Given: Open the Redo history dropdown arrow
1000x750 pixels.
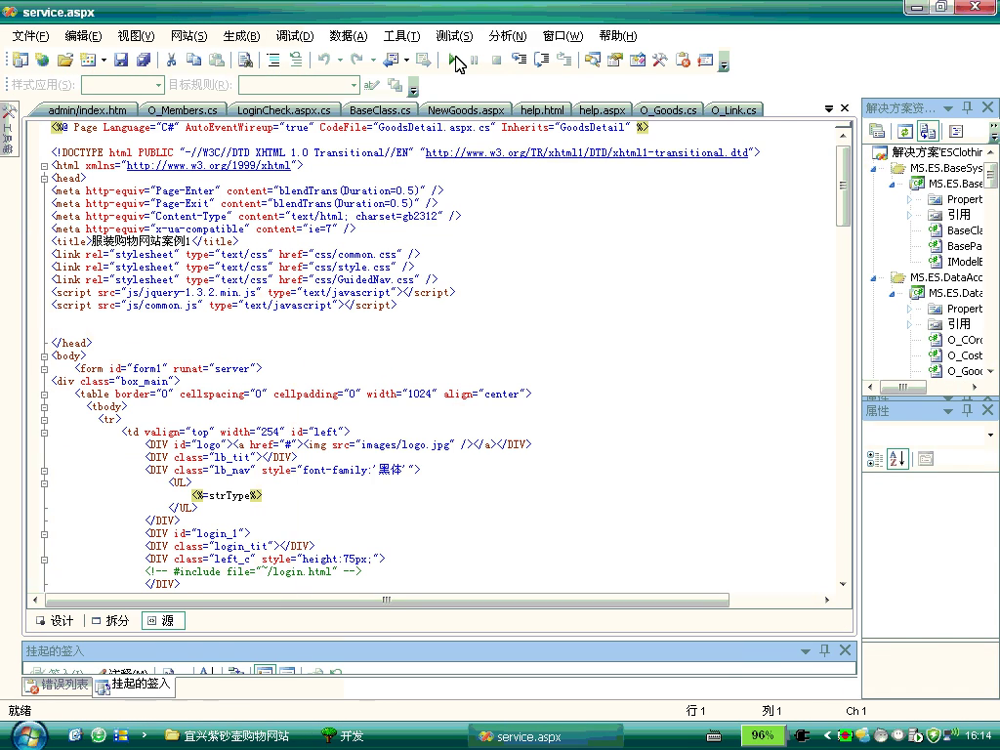Looking at the screenshot, I should (373, 60).
